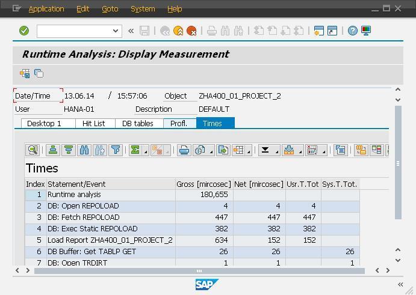Click the Usr.T.Tot column header

(x=303, y=184)
